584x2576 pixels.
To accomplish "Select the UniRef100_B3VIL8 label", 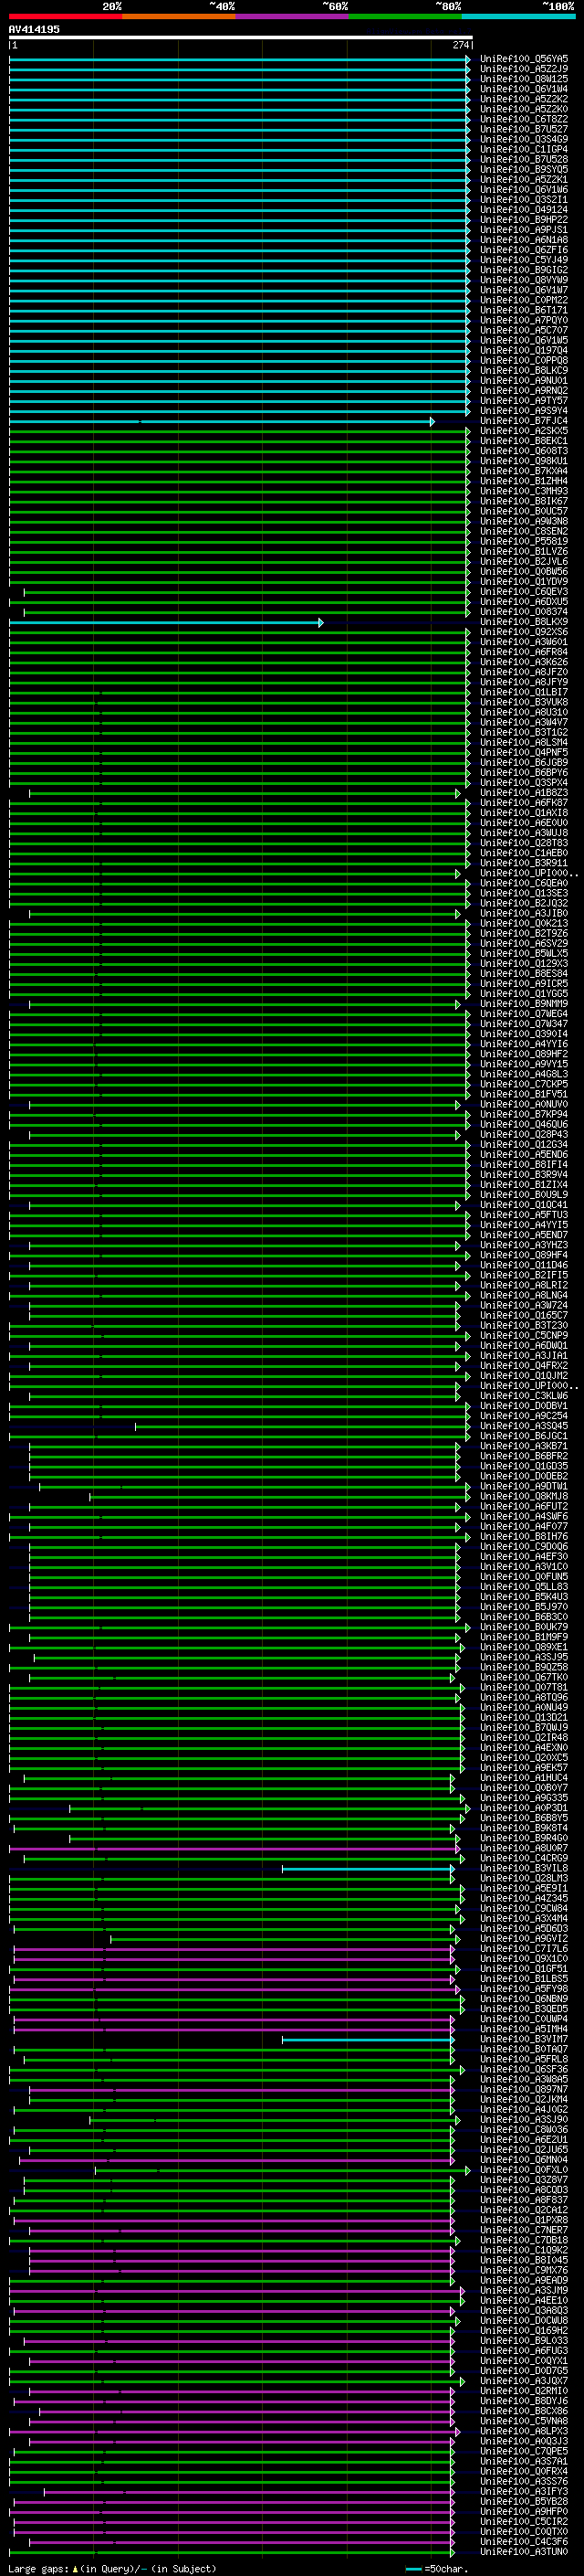I will coord(524,1868).
